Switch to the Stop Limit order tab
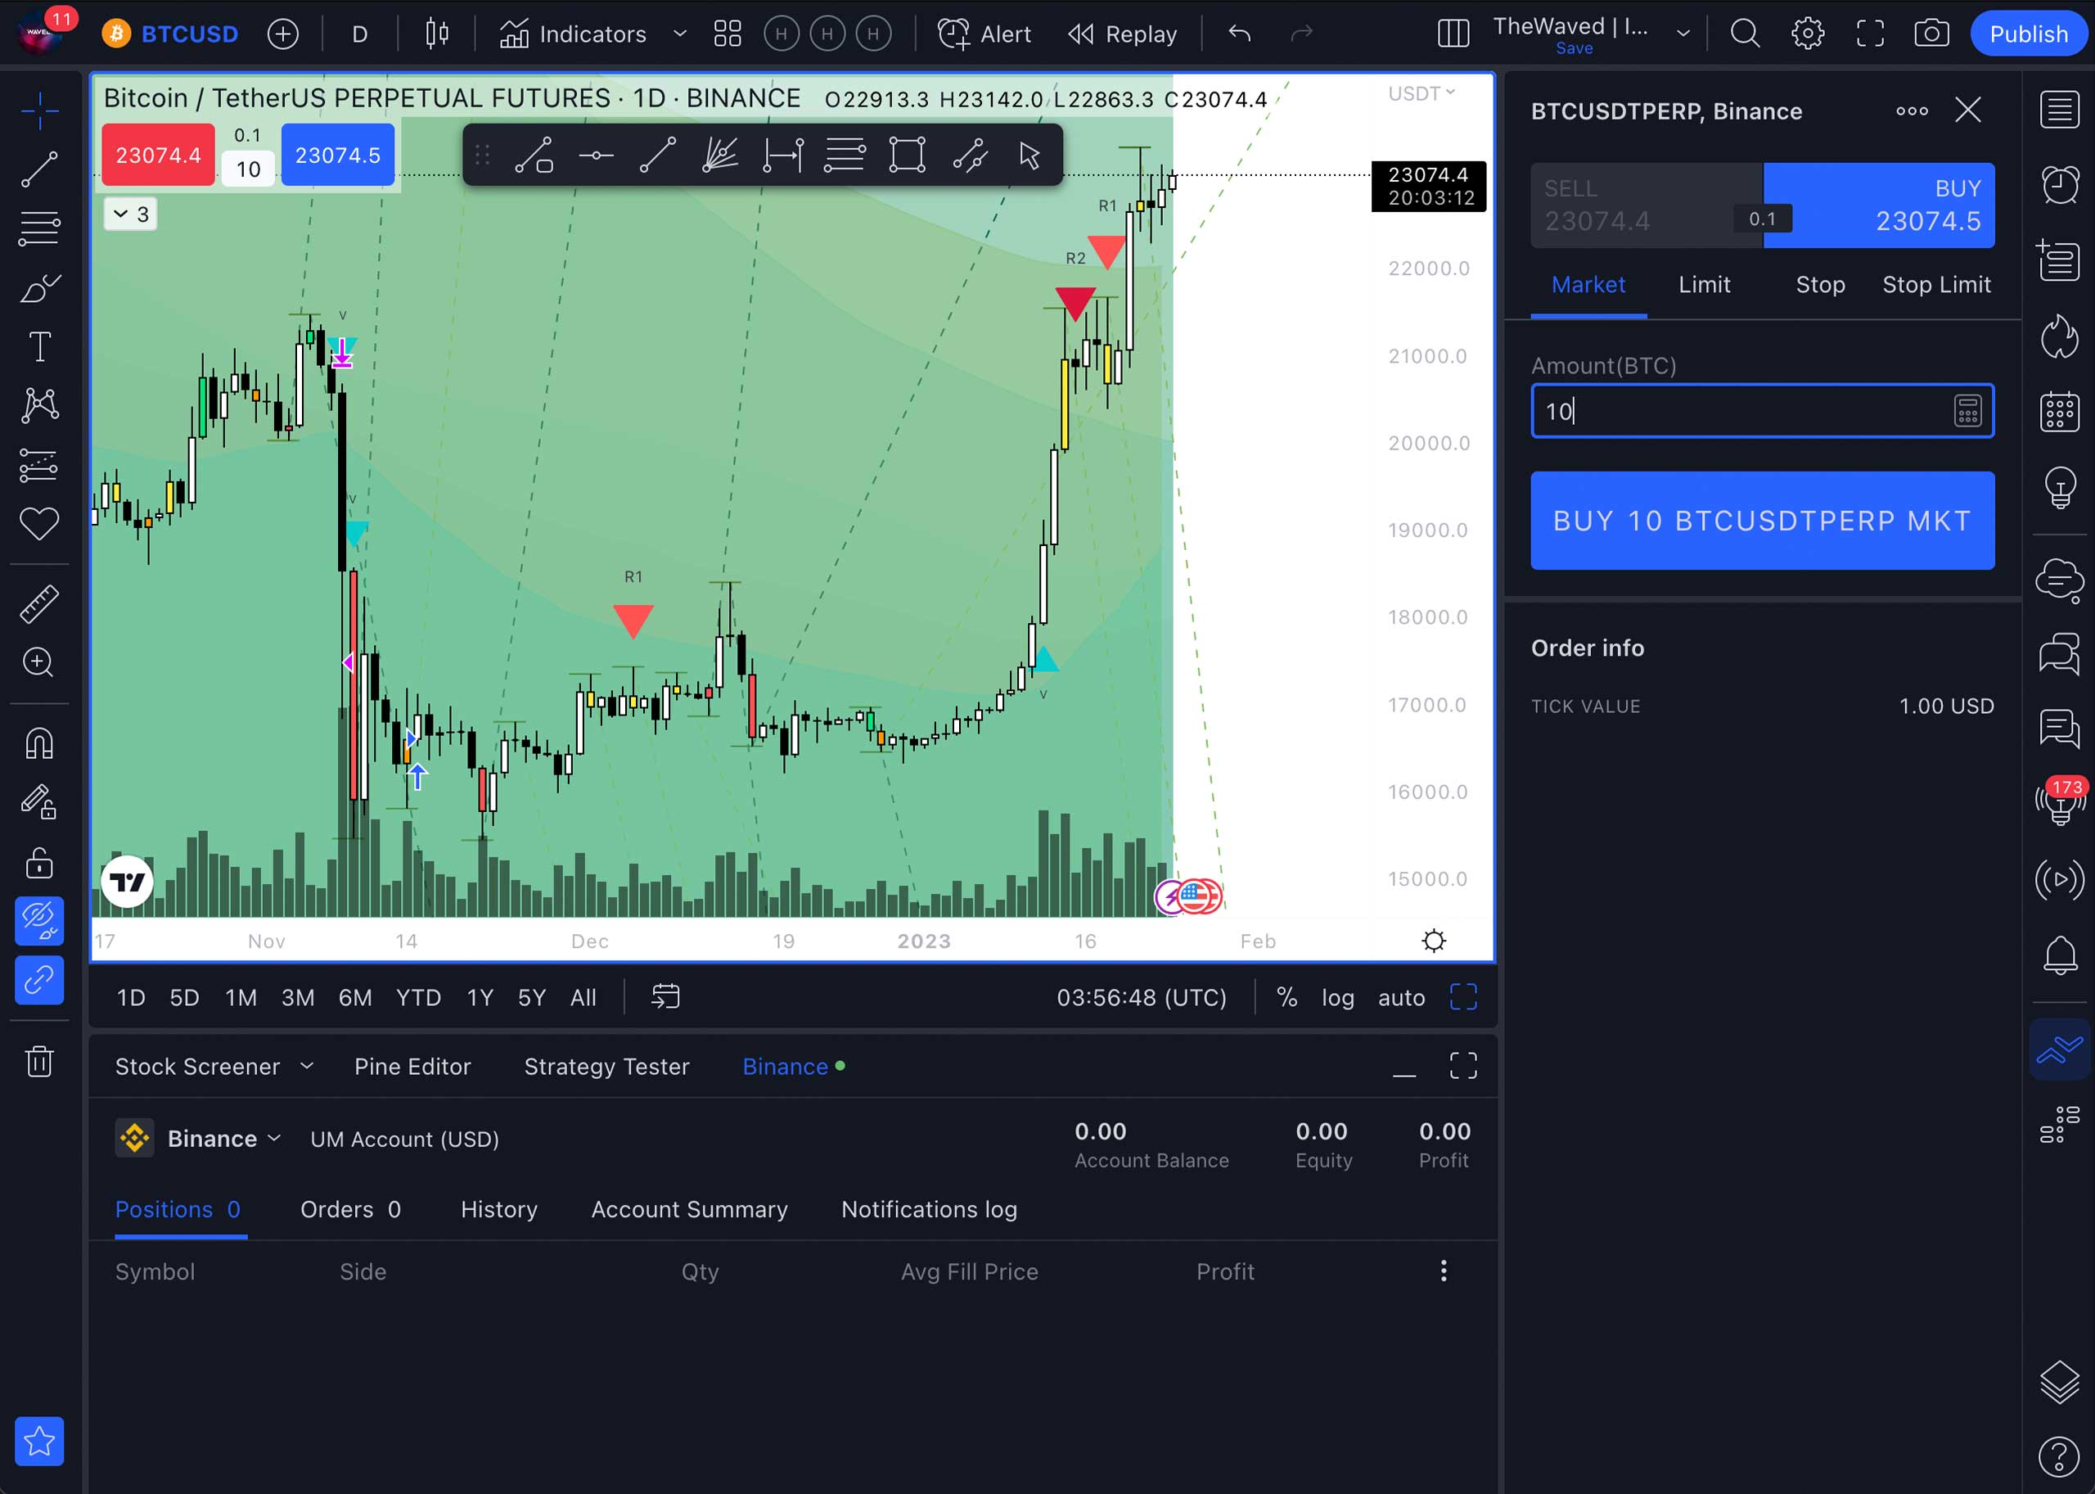Screen dimensions: 2095x1494 click(1937, 285)
